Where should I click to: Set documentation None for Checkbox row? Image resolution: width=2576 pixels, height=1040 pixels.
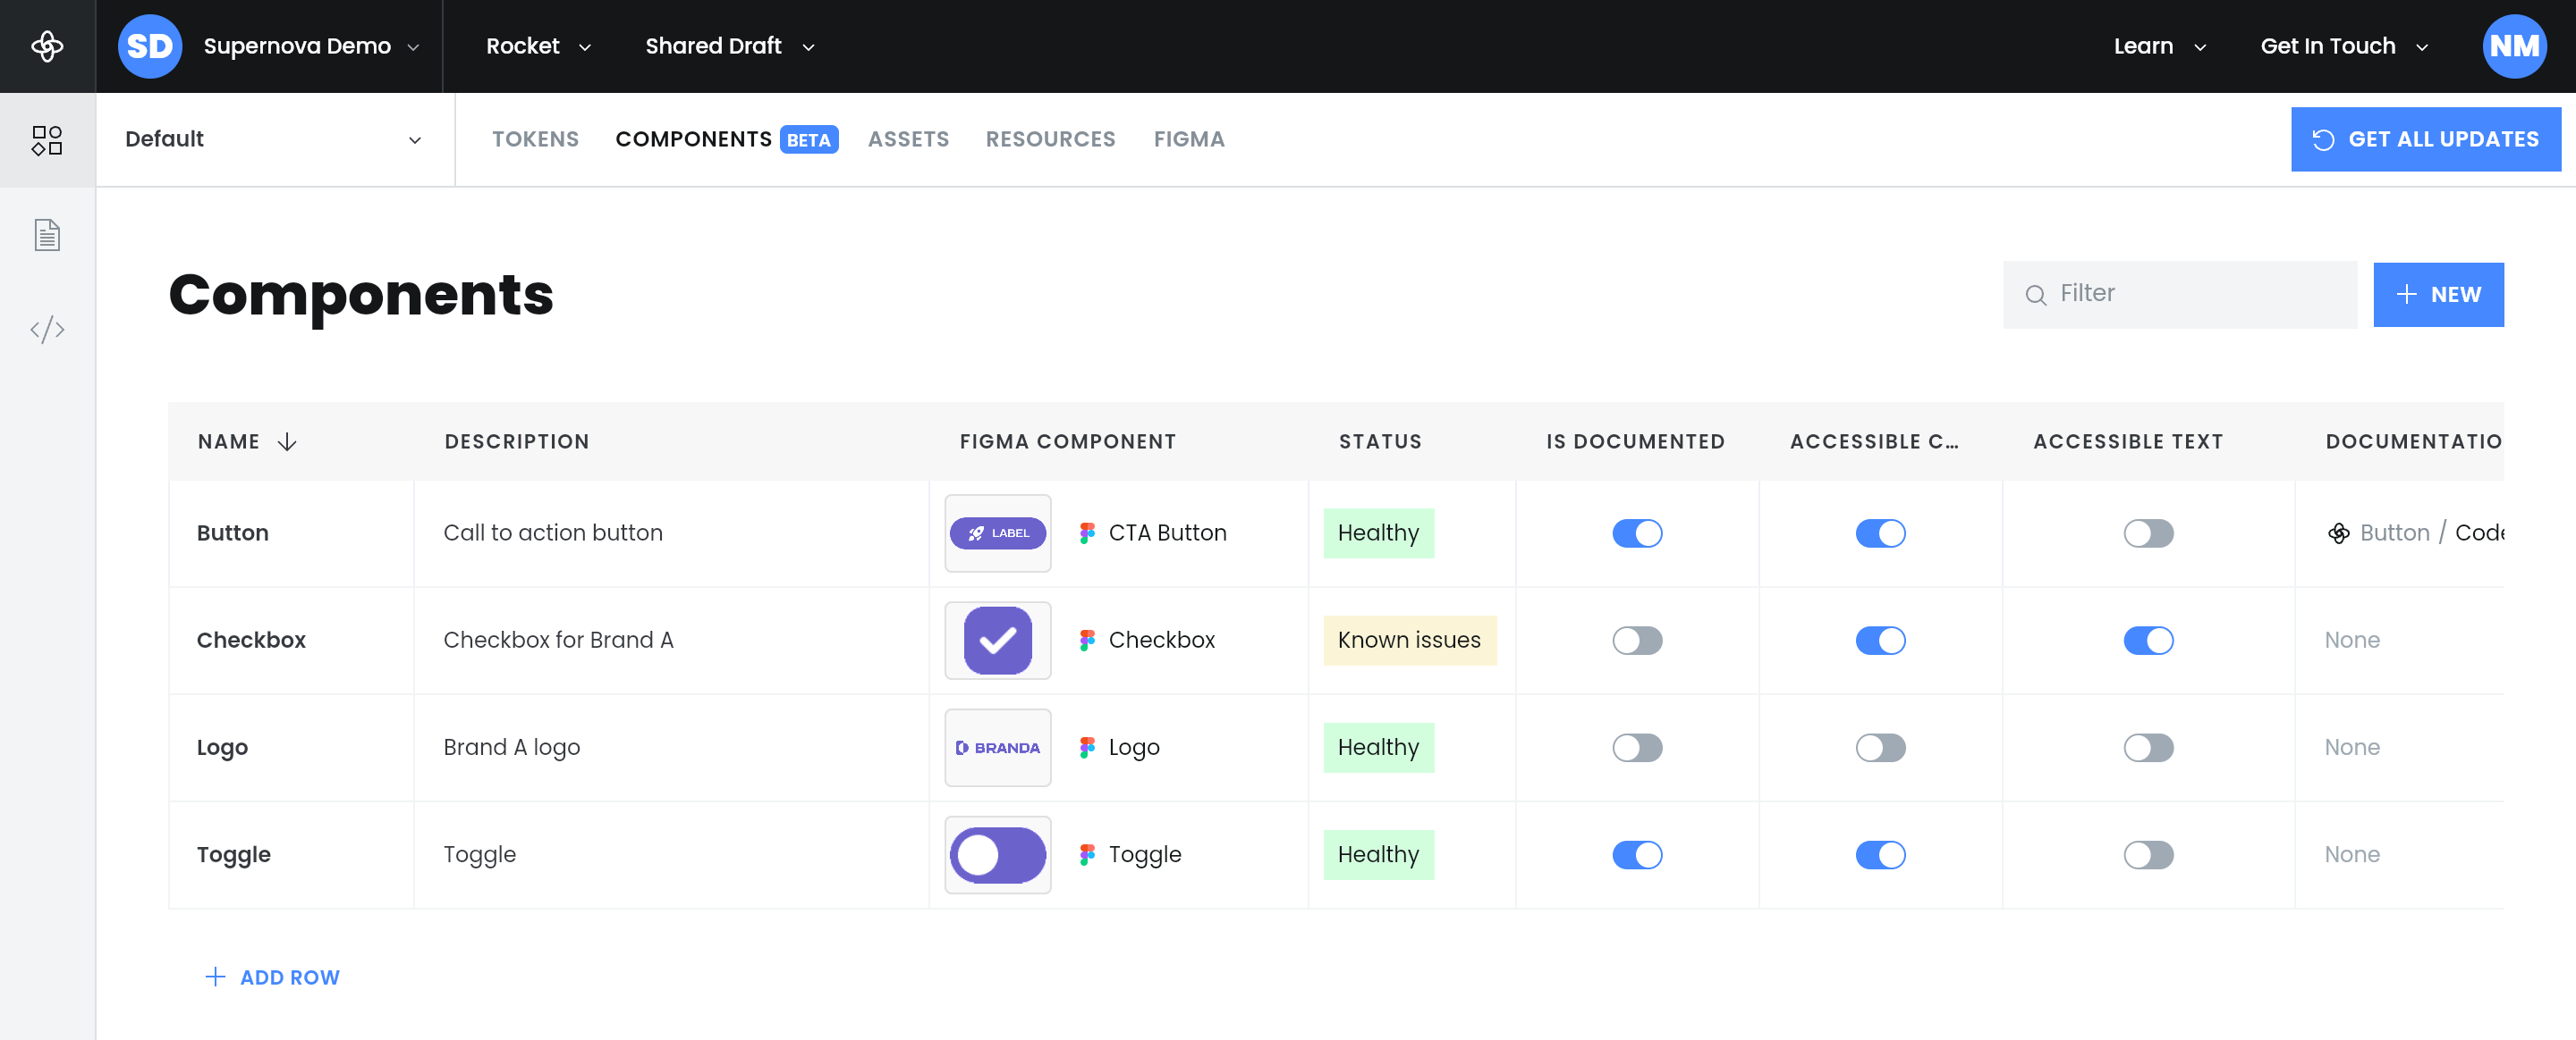click(x=2352, y=641)
